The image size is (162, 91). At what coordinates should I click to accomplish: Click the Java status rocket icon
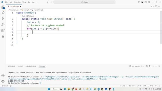(x=11, y=86)
